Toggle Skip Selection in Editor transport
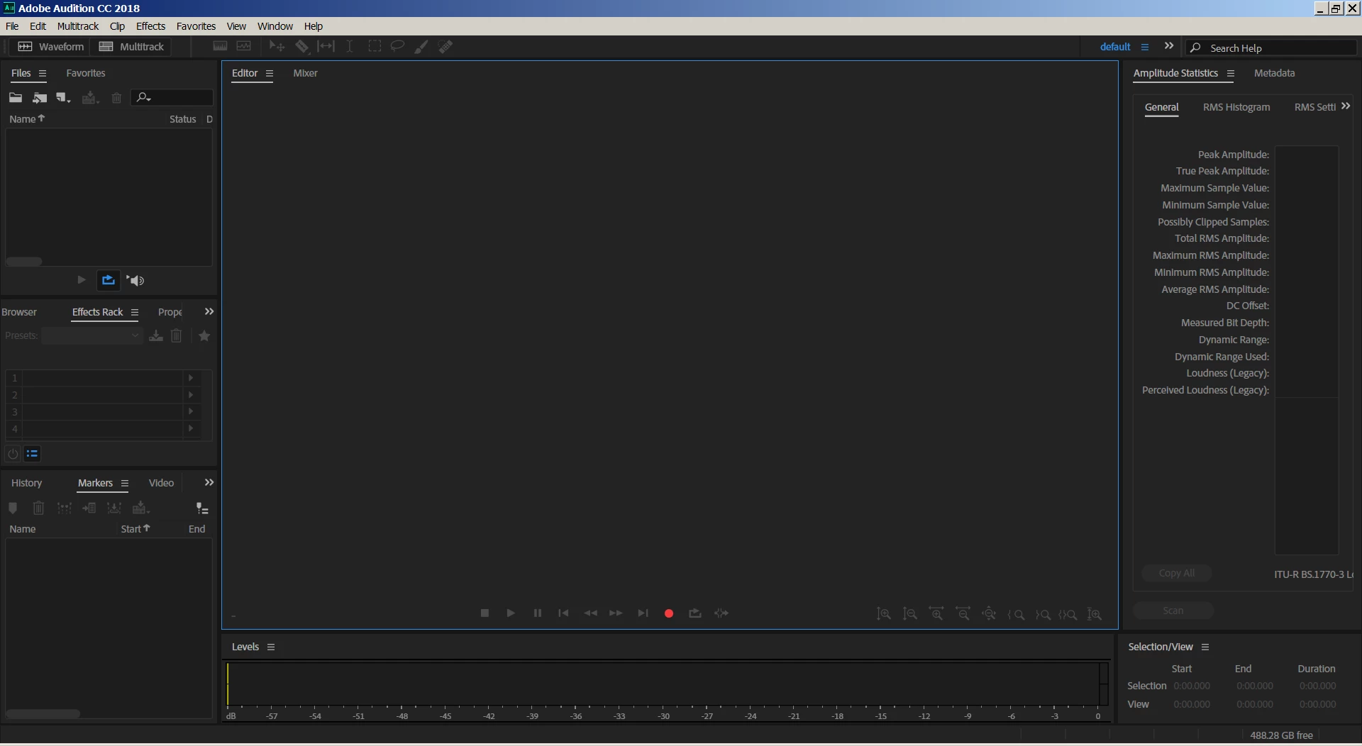This screenshot has height=746, width=1362. 721,613
